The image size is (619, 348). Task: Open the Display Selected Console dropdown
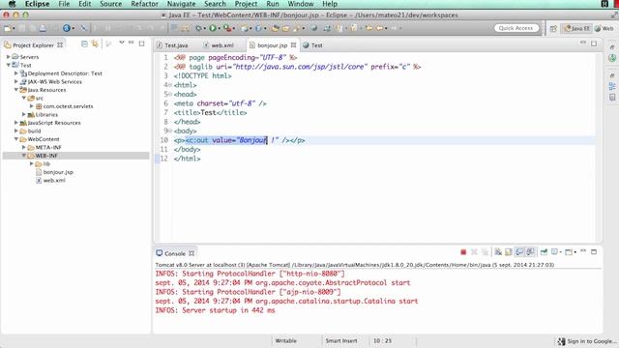pyautogui.click(x=561, y=252)
